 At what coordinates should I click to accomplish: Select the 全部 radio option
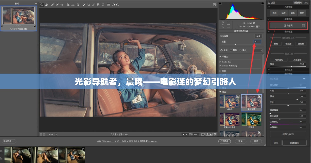pos(221,50)
